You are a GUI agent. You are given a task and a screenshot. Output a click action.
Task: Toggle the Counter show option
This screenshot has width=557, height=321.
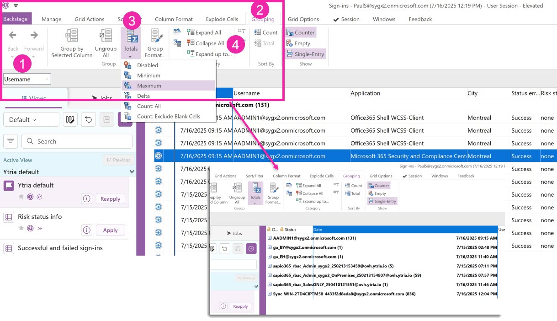click(301, 32)
